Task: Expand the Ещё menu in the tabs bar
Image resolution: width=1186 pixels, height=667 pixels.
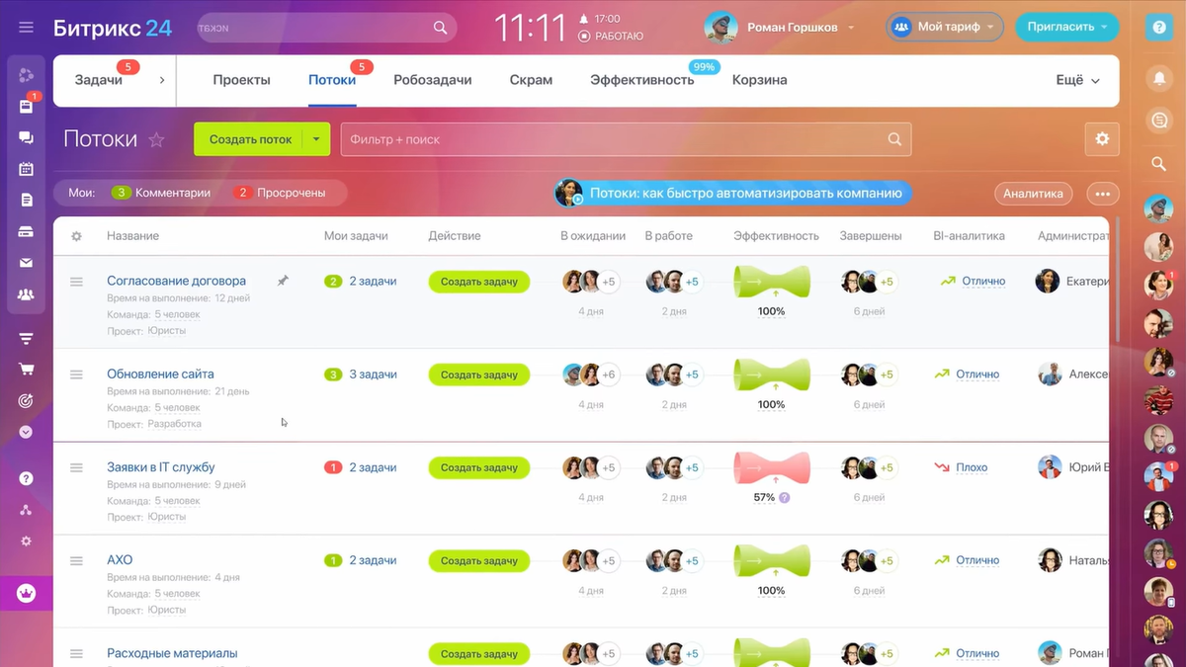Action: (1077, 80)
